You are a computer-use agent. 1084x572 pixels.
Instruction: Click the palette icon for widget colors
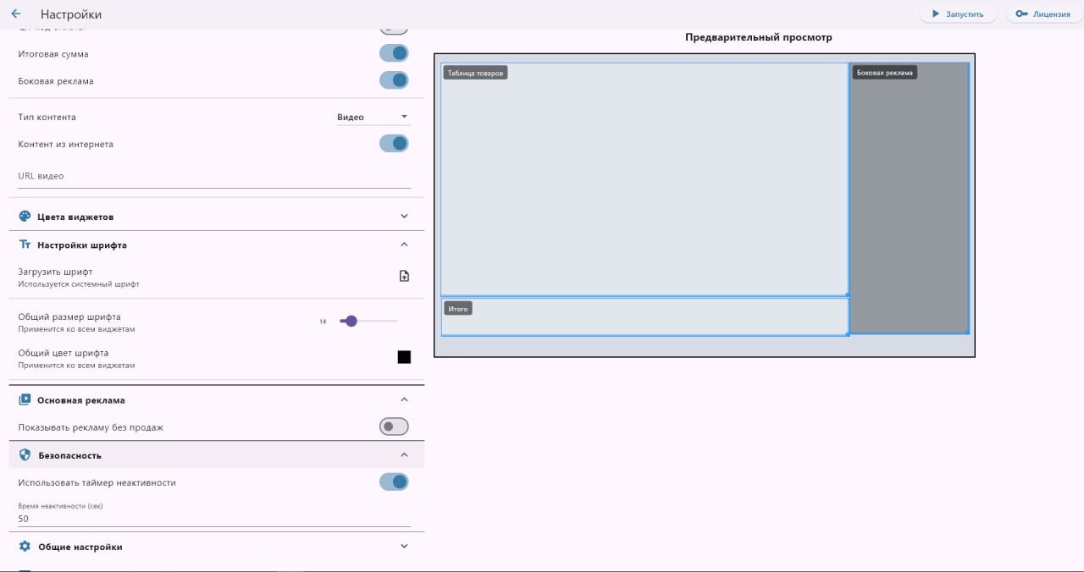(25, 217)
